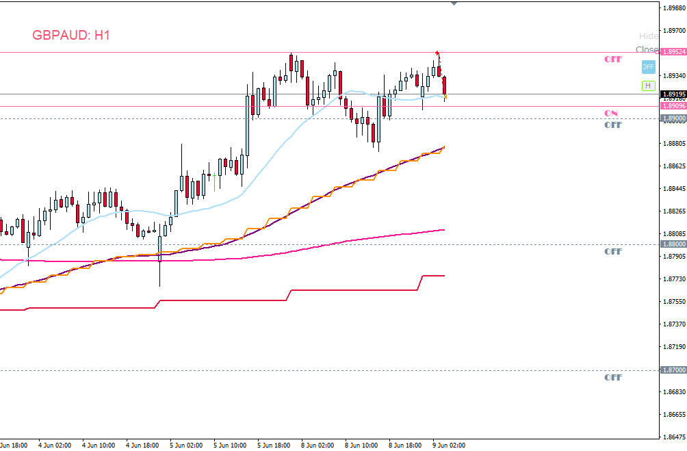The image size is (687, 451).
Task: Select the pink 1.89096 price tag
Action: (673, 106)
